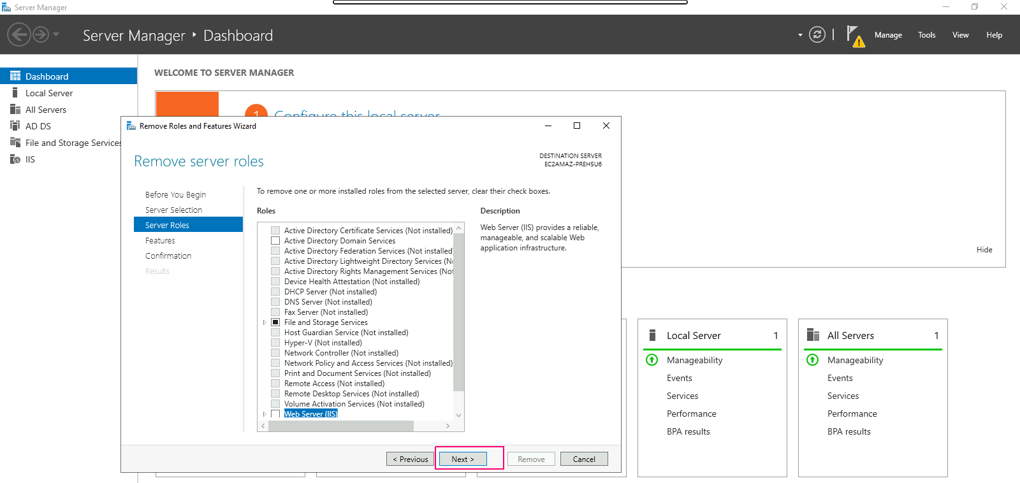Click the roles list scroll-up arrow

coord(458,228)
